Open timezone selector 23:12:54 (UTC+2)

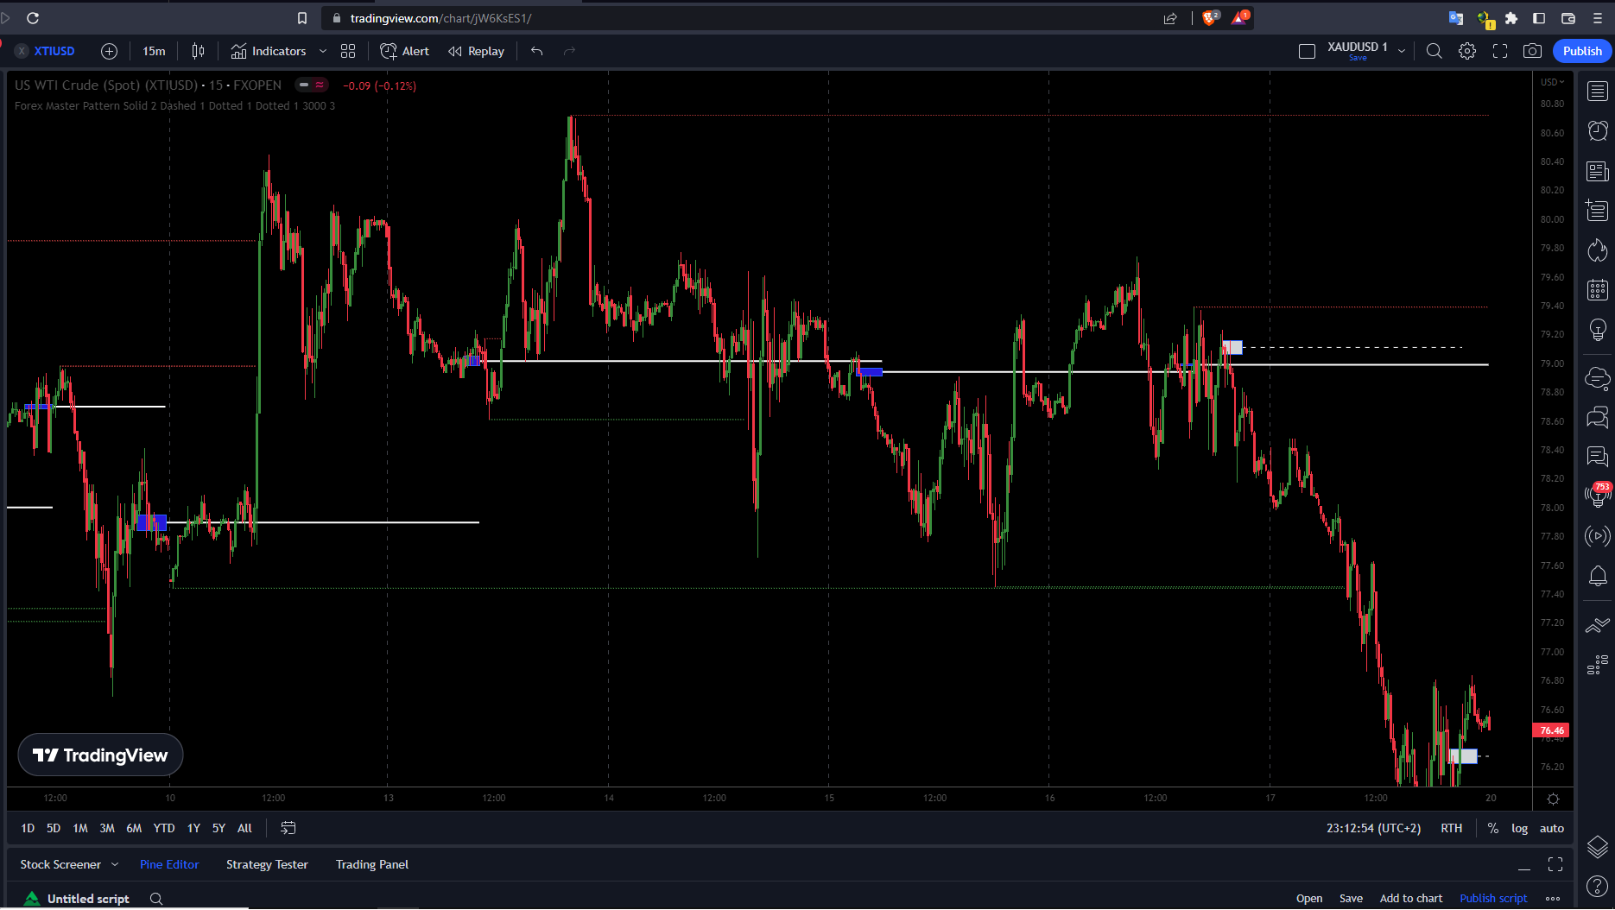(1373, 828)
